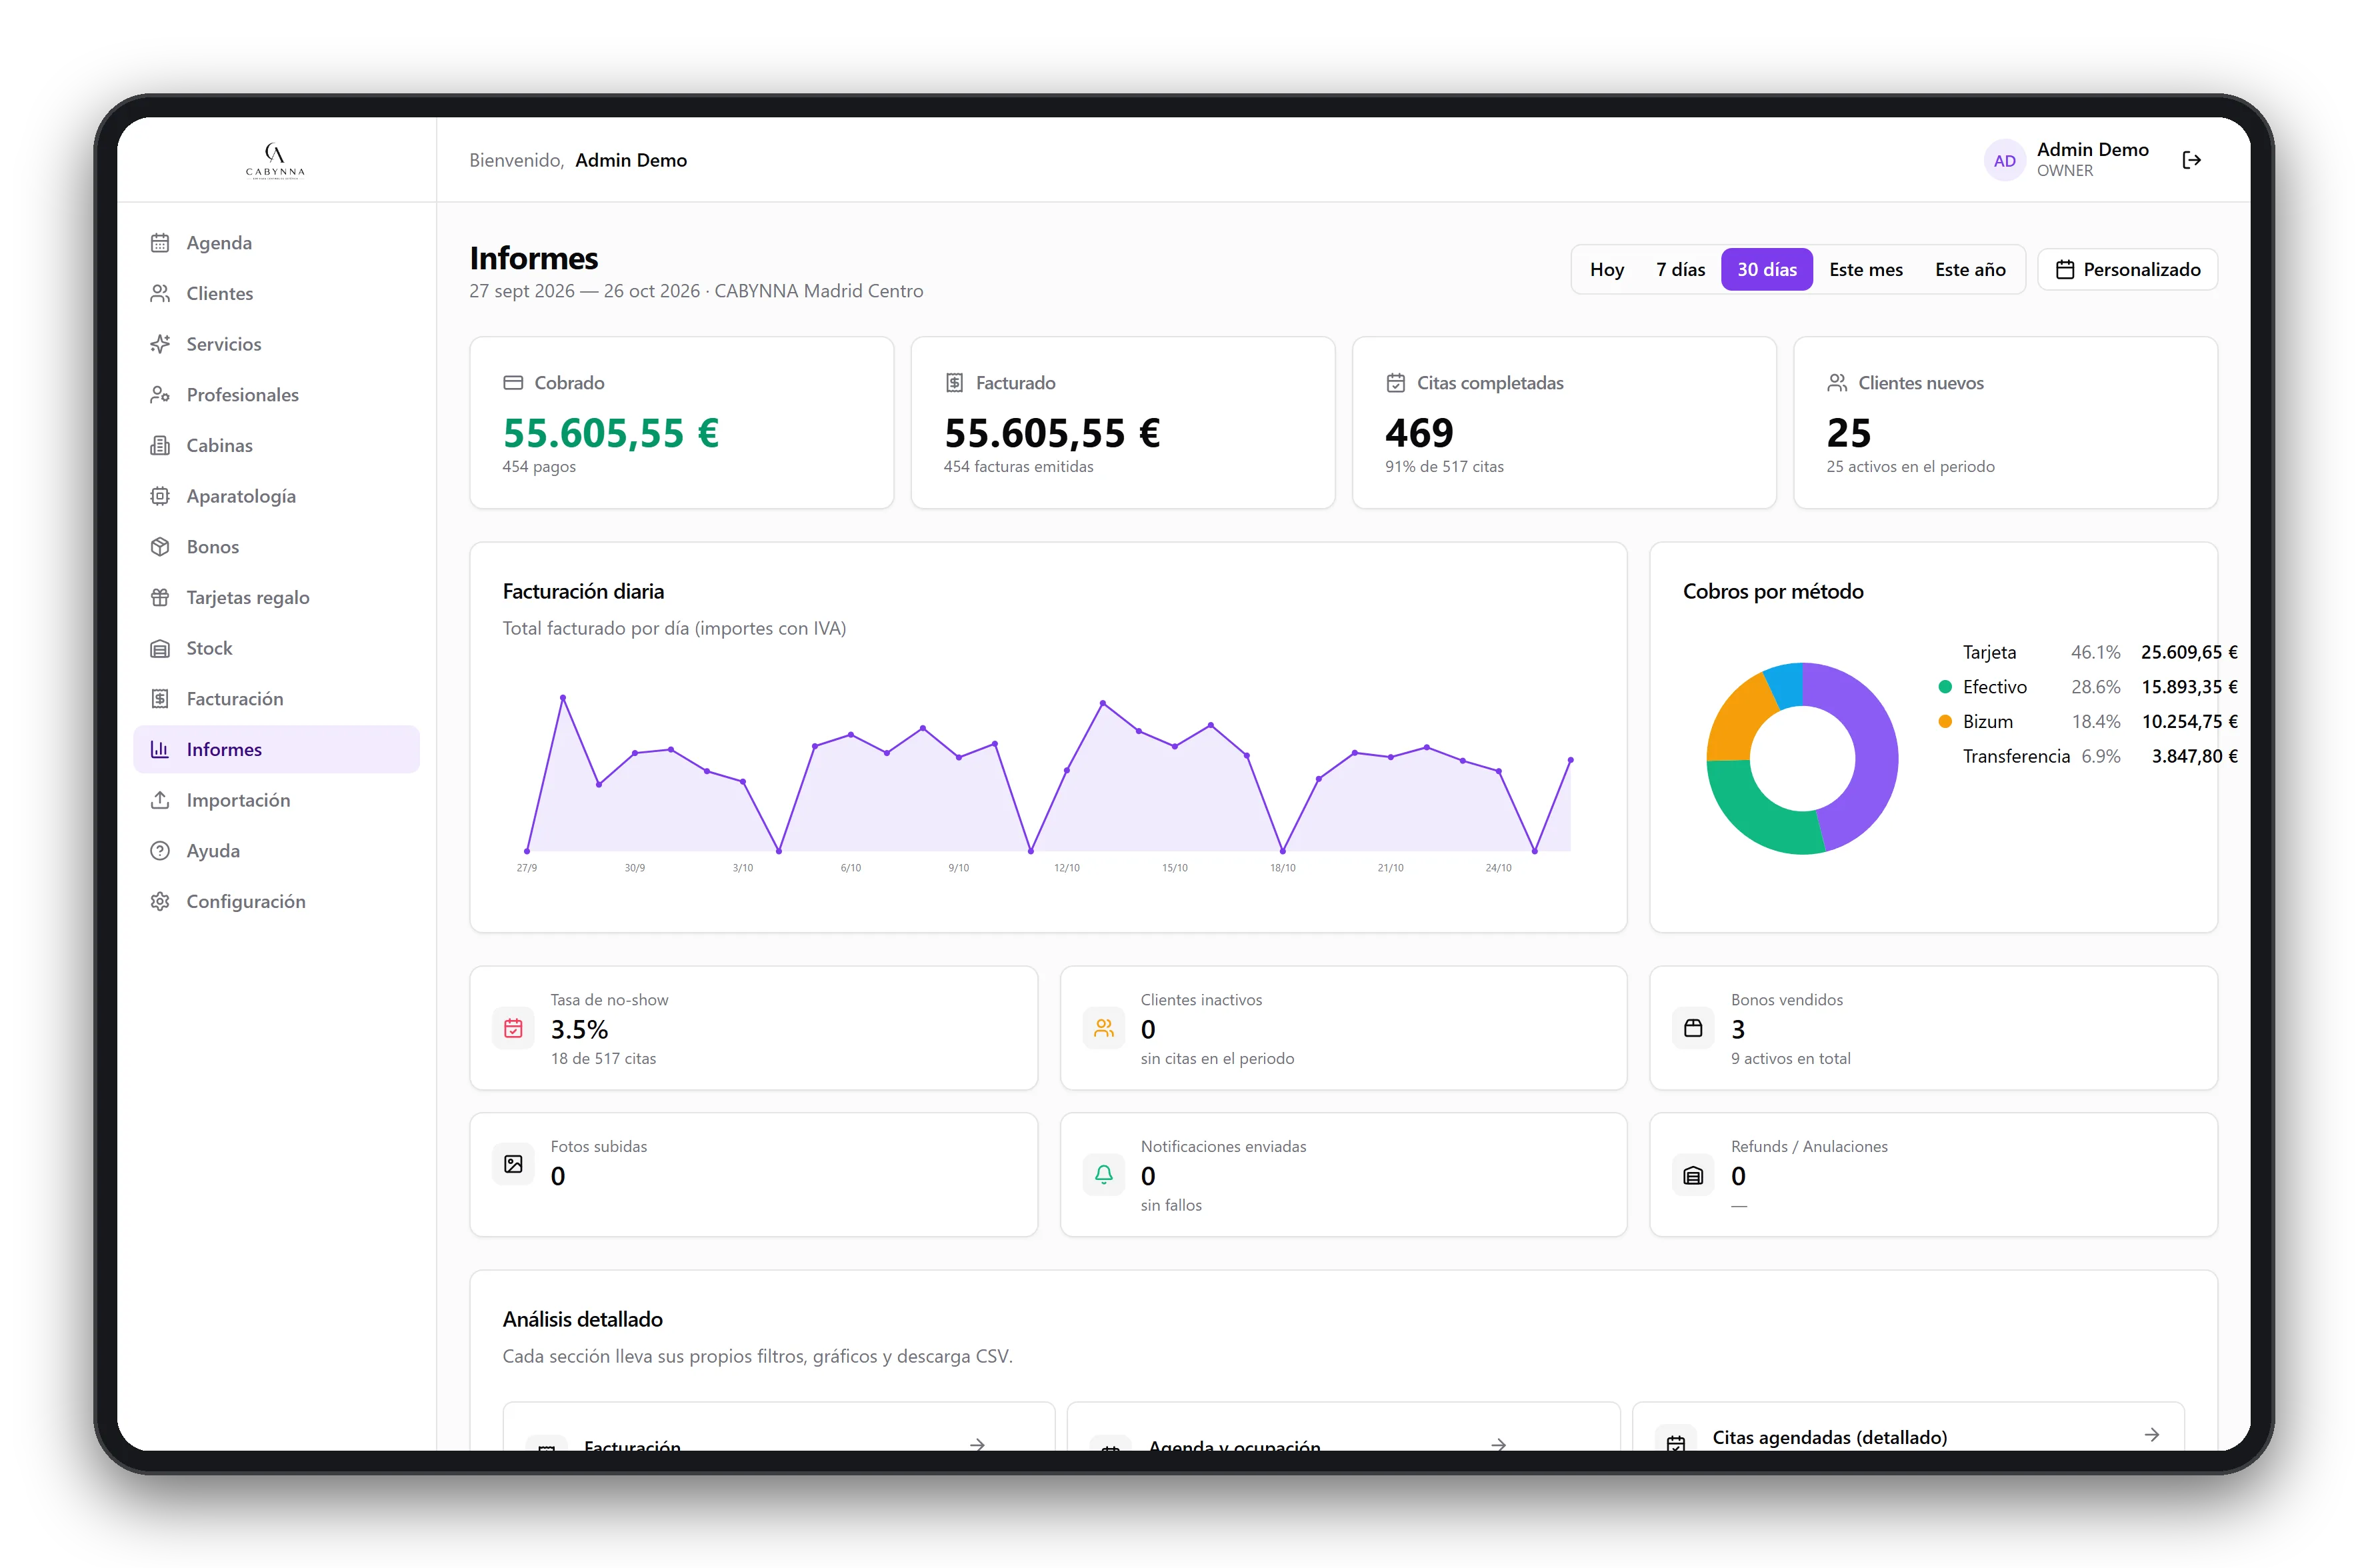Screen dimensions: 2368x1568
Task: Expand Citas agendadas (detallado) arrow
Action: click(2151, 1435)
